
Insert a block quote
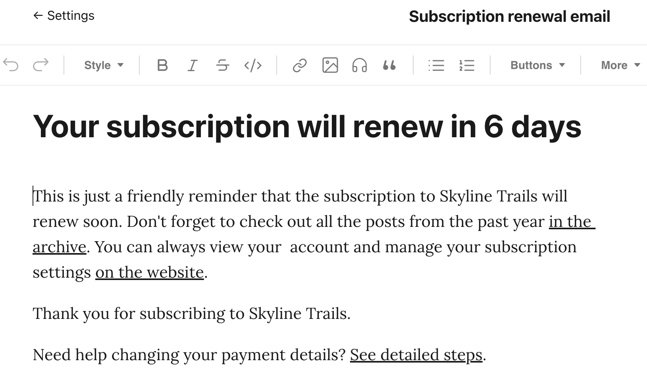[x=389, y=65]
